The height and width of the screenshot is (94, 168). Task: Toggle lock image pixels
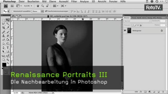coord(135,25)
